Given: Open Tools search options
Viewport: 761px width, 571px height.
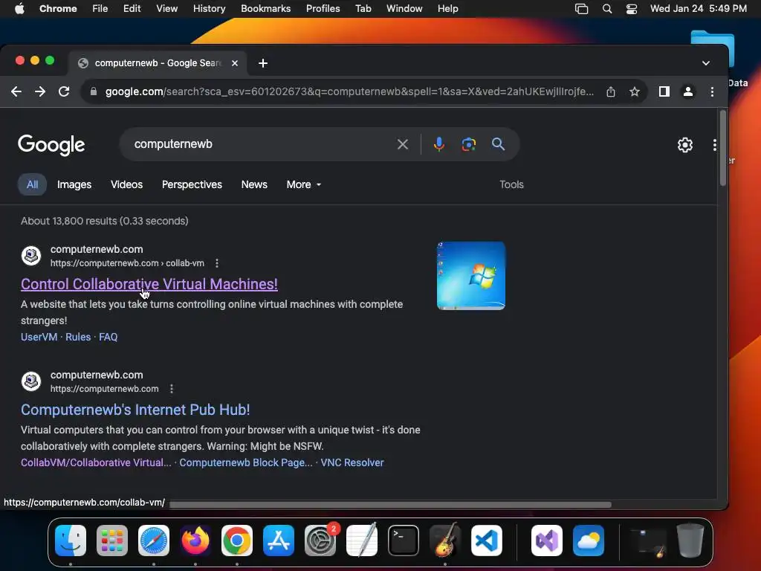Looking at the screenshot, I should [x=511, y=184].
